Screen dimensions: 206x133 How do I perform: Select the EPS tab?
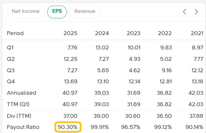click(57, 12)
